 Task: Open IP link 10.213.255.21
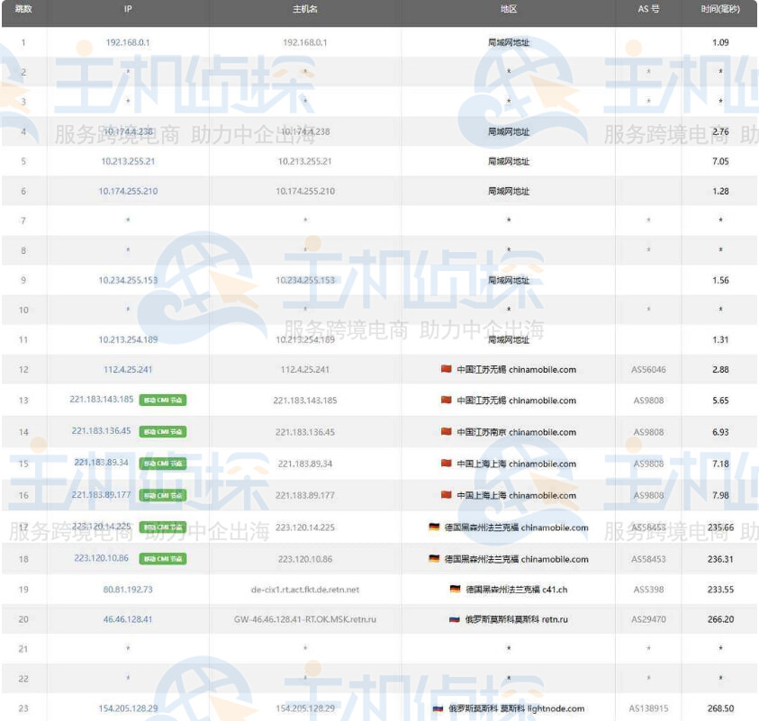128,161
